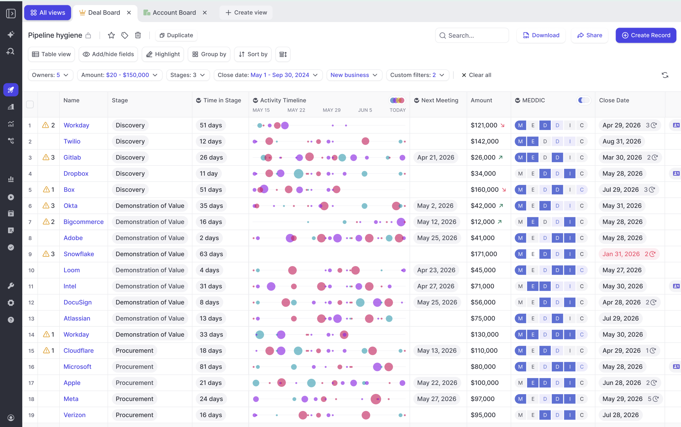Screen dimensions: 681x427
Task: Open the help question mark icon
Action: [11, 320]
